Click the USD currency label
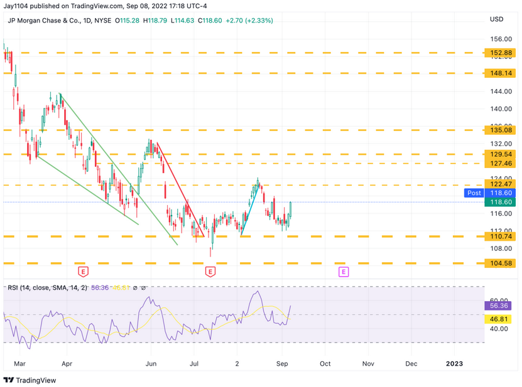 (496, 19)
